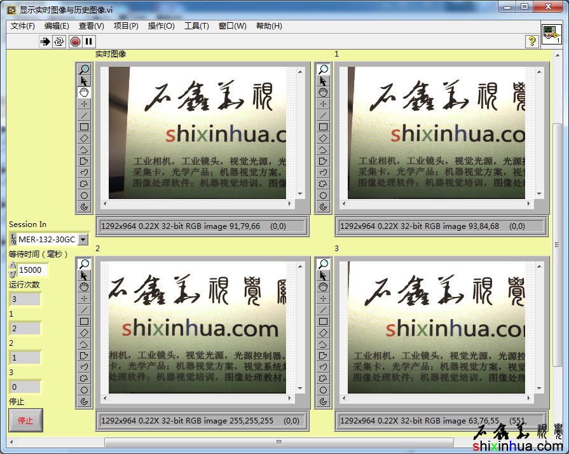Open the 工具(T) menu

pyautogui.click(x=196, y=26)
